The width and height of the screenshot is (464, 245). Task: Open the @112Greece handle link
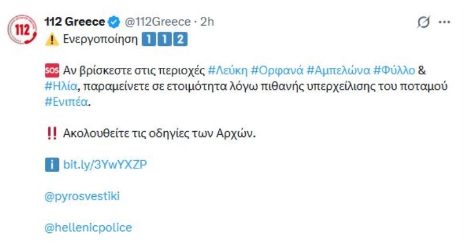(x=156, y=22)
